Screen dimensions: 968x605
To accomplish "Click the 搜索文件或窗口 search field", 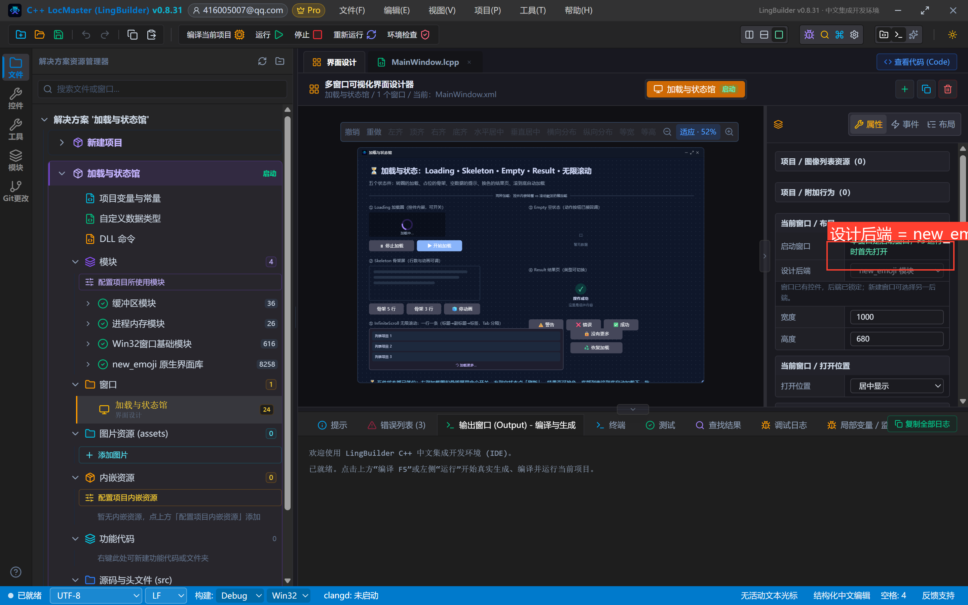I will [x=162, y=89].
